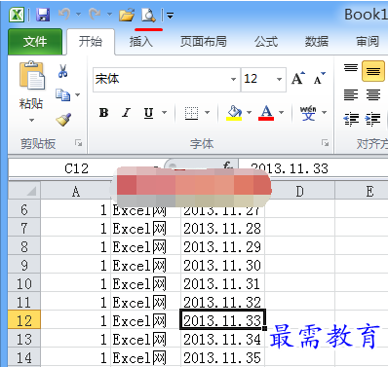388x367 pixels.
Task: Open the 字体 dialog launcher
Action: [325, 143]
